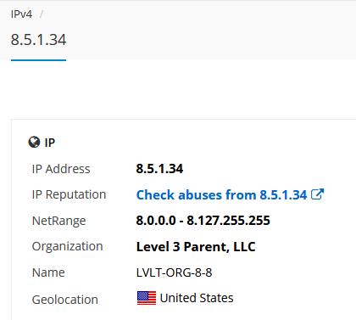Click the blue underline below the title

(38, 60)
